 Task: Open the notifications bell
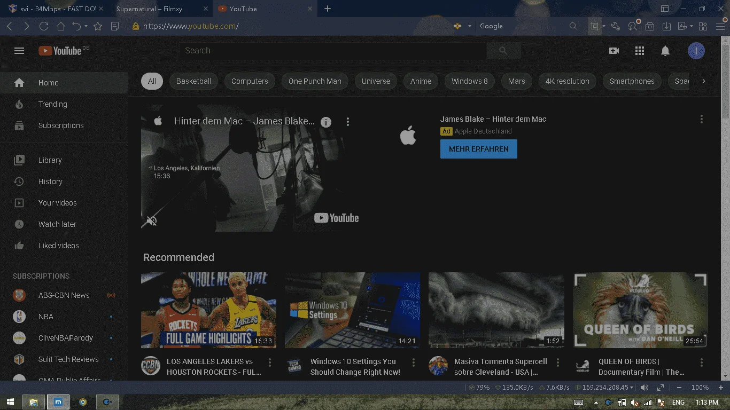pos(665,51)
